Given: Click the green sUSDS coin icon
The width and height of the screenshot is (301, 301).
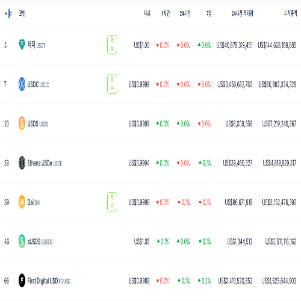Looking at the screenshot, I should click(22, 241).
